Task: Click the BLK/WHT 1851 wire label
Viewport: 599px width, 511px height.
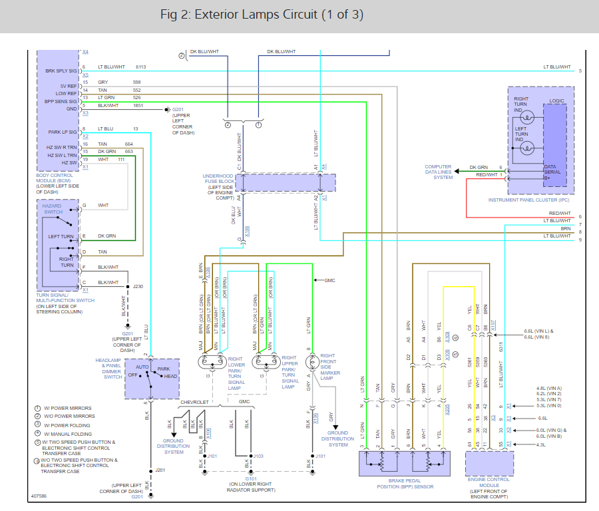Action: [x=120, y=105]
